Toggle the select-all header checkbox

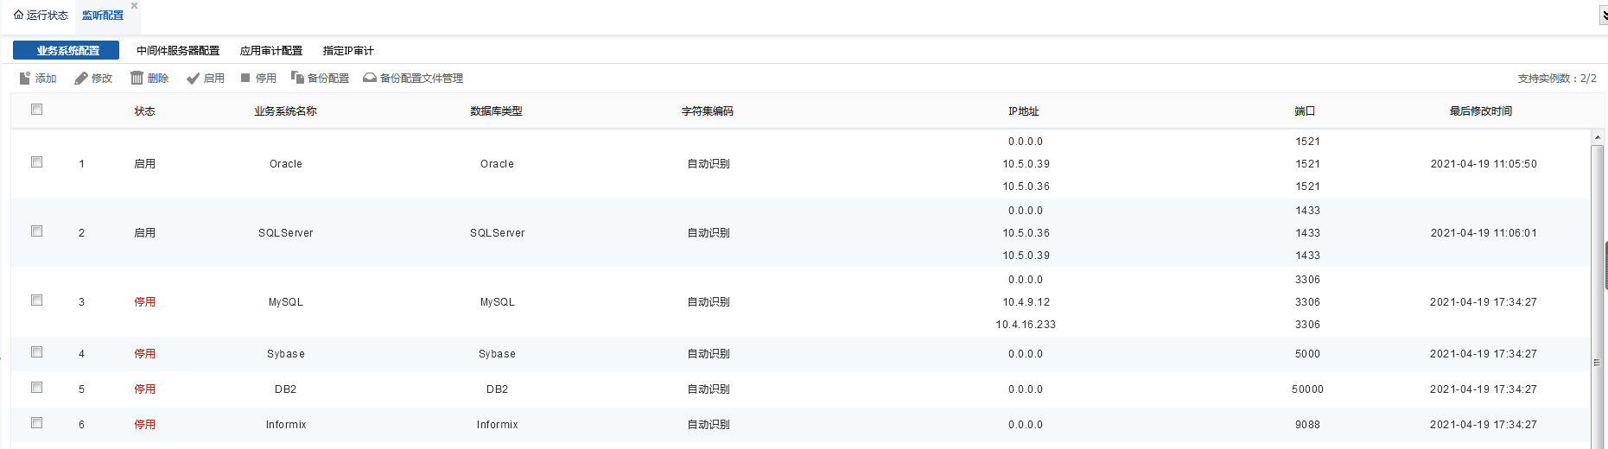(36, 110)
